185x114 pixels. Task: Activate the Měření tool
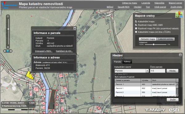point(110,7)
